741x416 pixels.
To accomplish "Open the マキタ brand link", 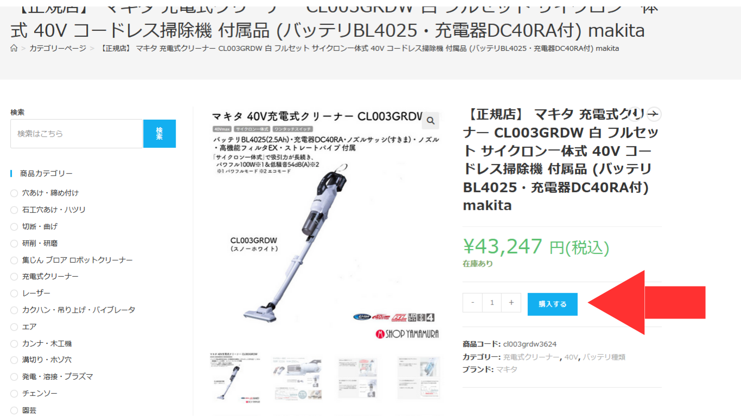I will 507,369.
